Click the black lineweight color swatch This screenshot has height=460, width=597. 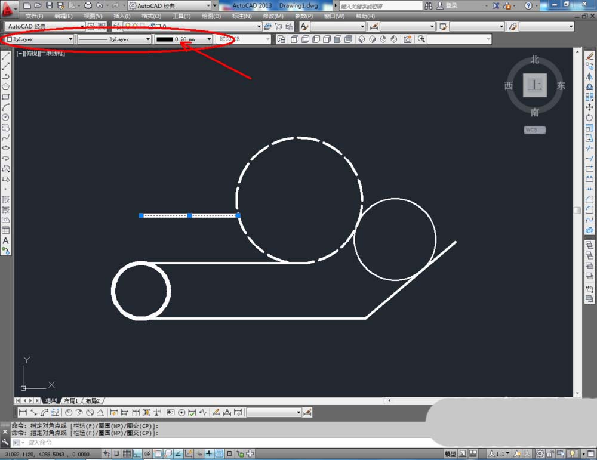pyautogui.click(x=165, y=39)
